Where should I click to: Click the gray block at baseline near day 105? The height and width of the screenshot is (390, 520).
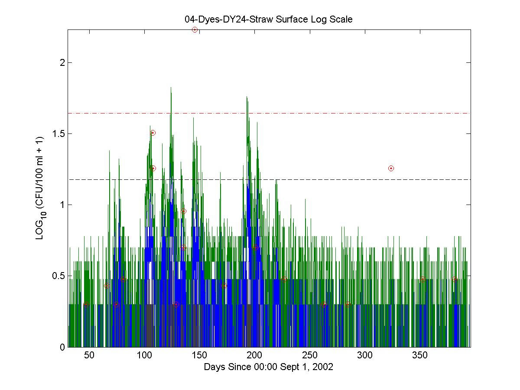click(149, 325)
